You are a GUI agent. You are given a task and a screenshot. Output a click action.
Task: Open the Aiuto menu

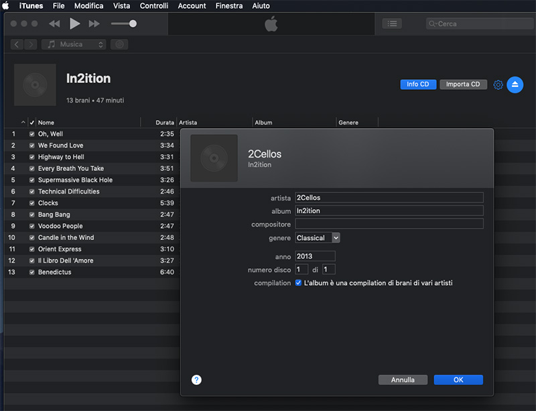261,6
